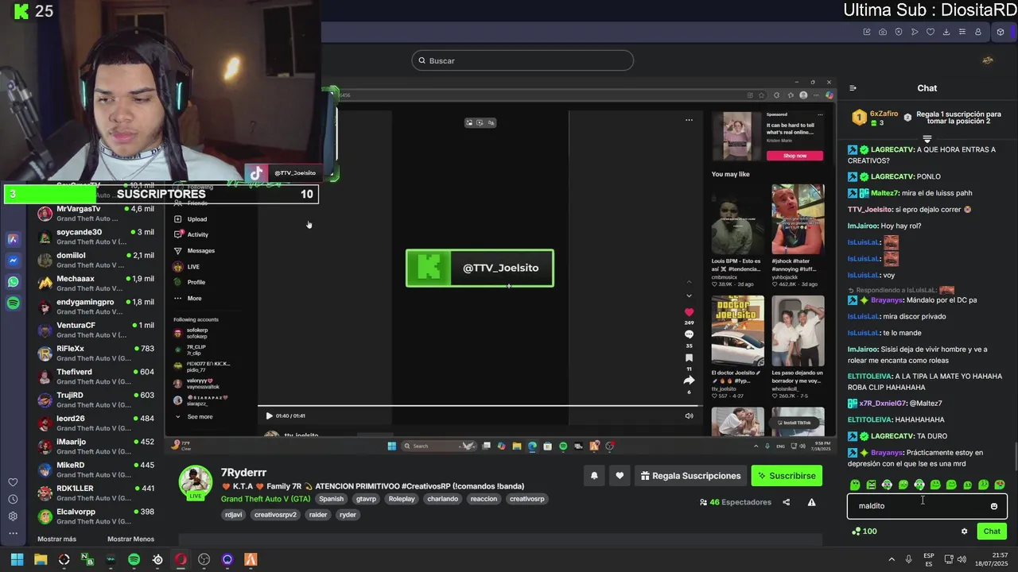Open MikeRD channel in sidebar
The width and height of the screenshot is (1018, 572).
[x=97, y=470]
